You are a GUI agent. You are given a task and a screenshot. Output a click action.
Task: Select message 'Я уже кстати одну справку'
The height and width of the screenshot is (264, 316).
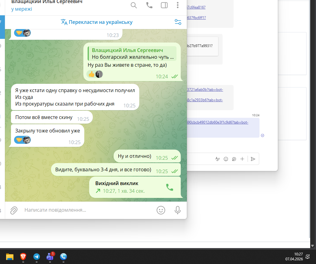[75, 97]
